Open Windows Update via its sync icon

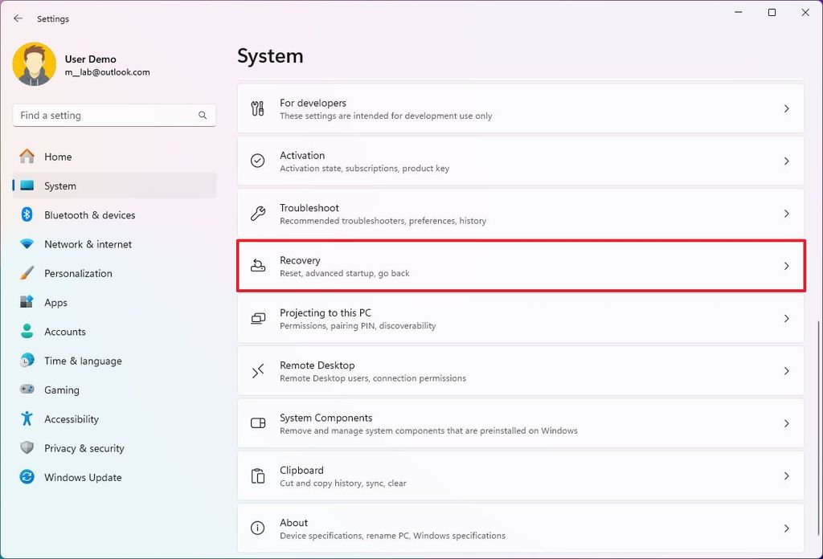pyautogui.click(x=25, y=477)
